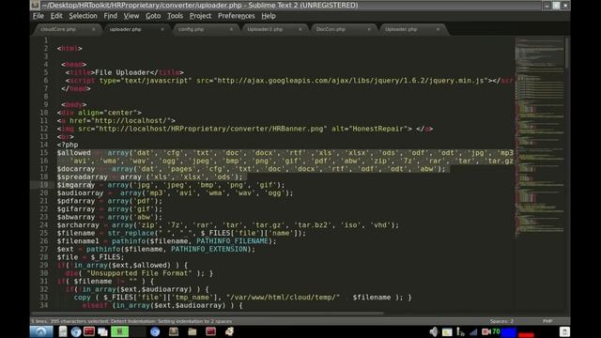601x338 pixels.
Task: Click the "Unsupported File Format" string
Action: 140,273
